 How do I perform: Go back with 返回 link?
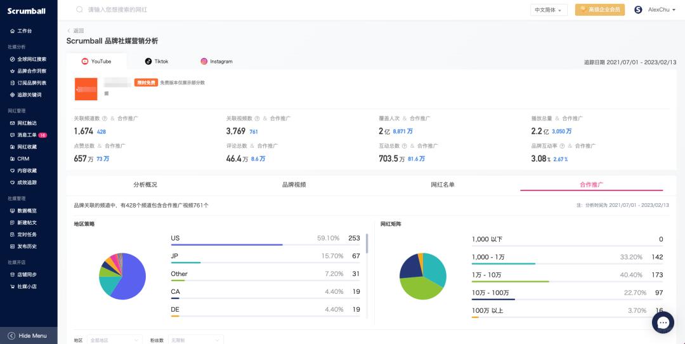coord(75,30)
